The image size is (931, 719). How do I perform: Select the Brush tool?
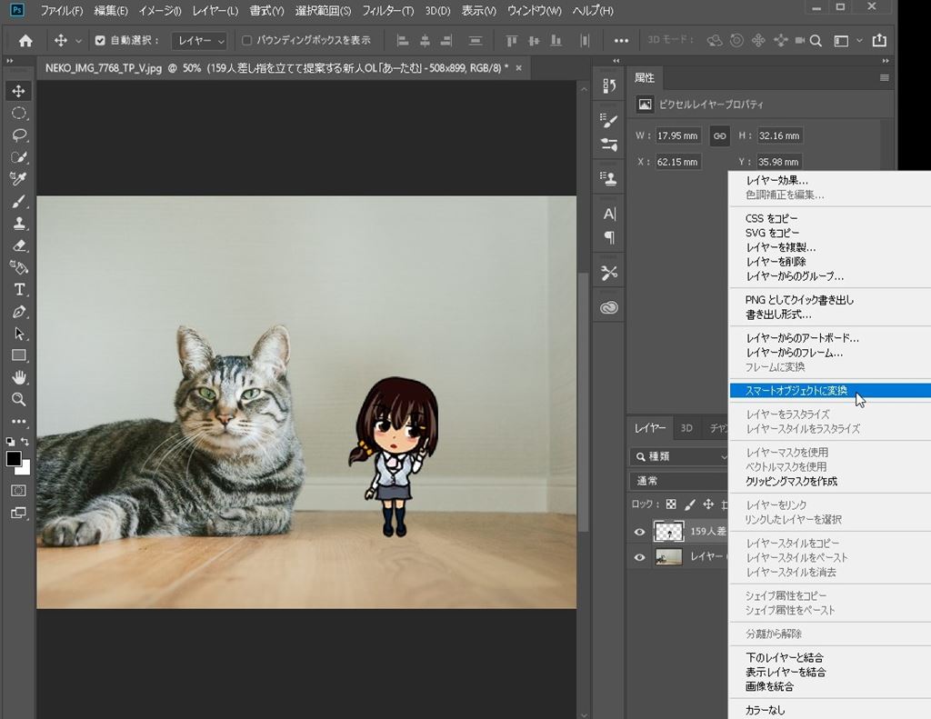coord(19,202)
